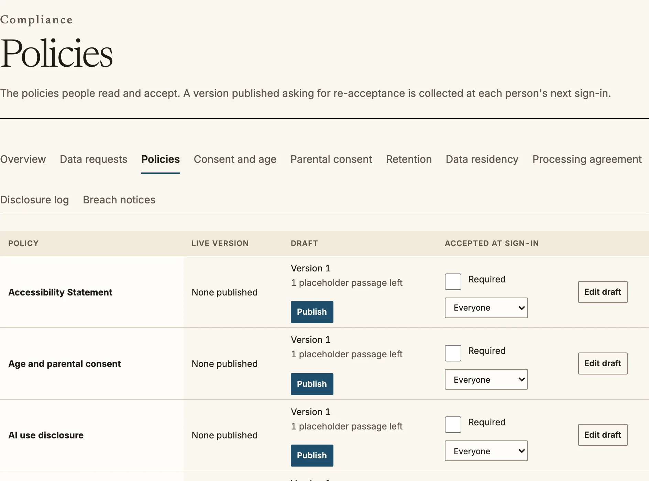Publish the Age and parental consent draft
Image resolution: width=649 pixels, height=481 pixels.
pos(312,384)
